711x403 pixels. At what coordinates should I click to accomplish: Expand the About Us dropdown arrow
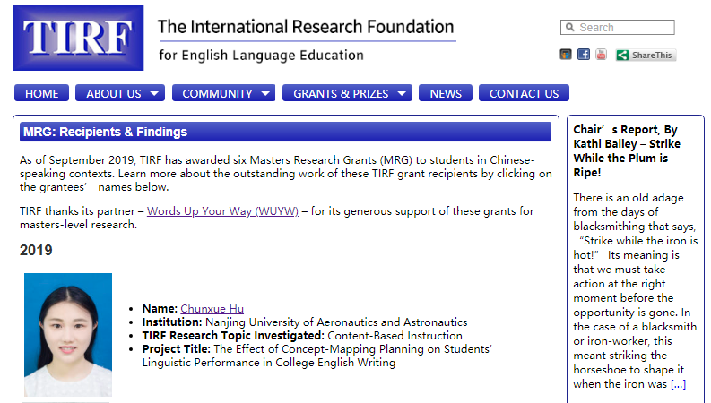pos(155,93)
